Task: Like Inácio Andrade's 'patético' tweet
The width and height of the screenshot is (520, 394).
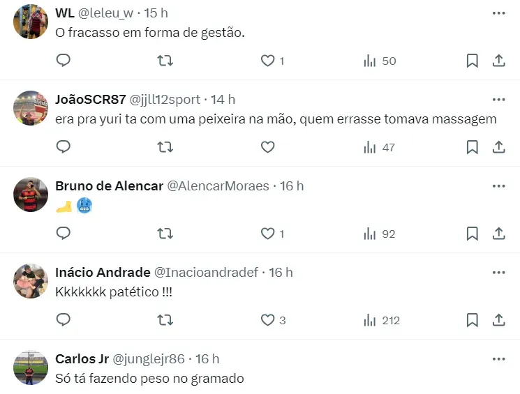Action: 267,320
